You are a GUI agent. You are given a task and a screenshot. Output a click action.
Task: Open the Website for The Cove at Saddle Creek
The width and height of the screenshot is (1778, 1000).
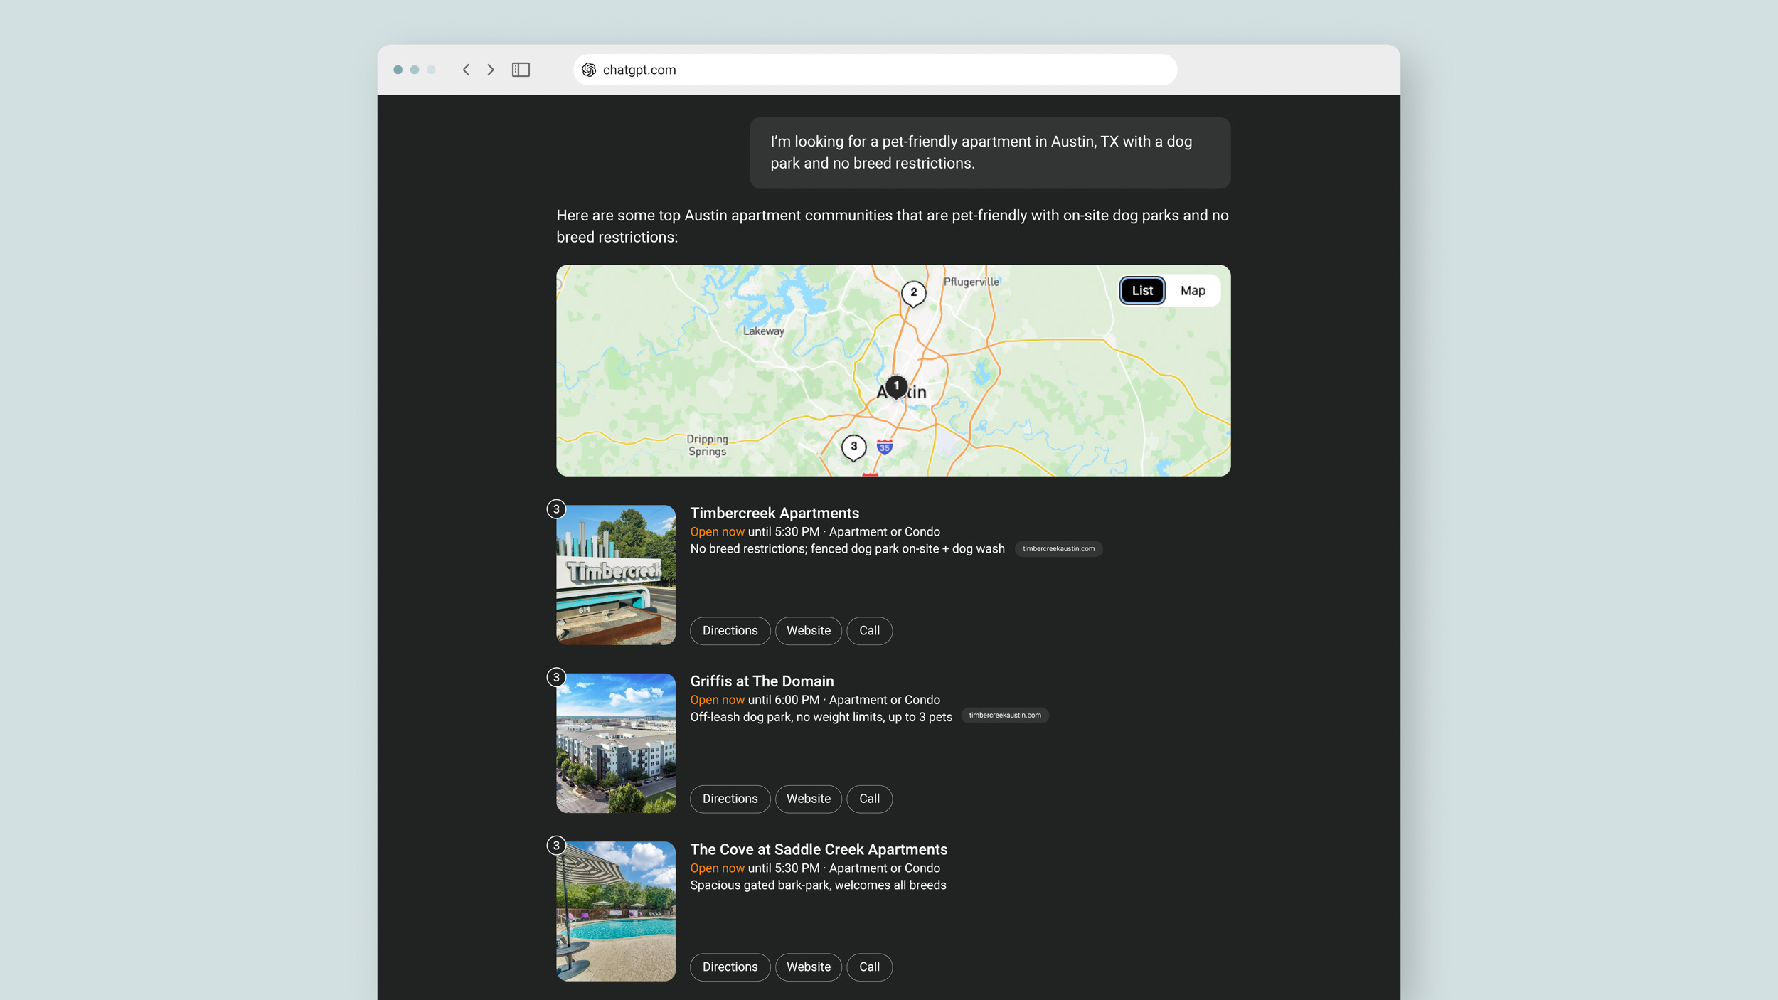point(808,967)
